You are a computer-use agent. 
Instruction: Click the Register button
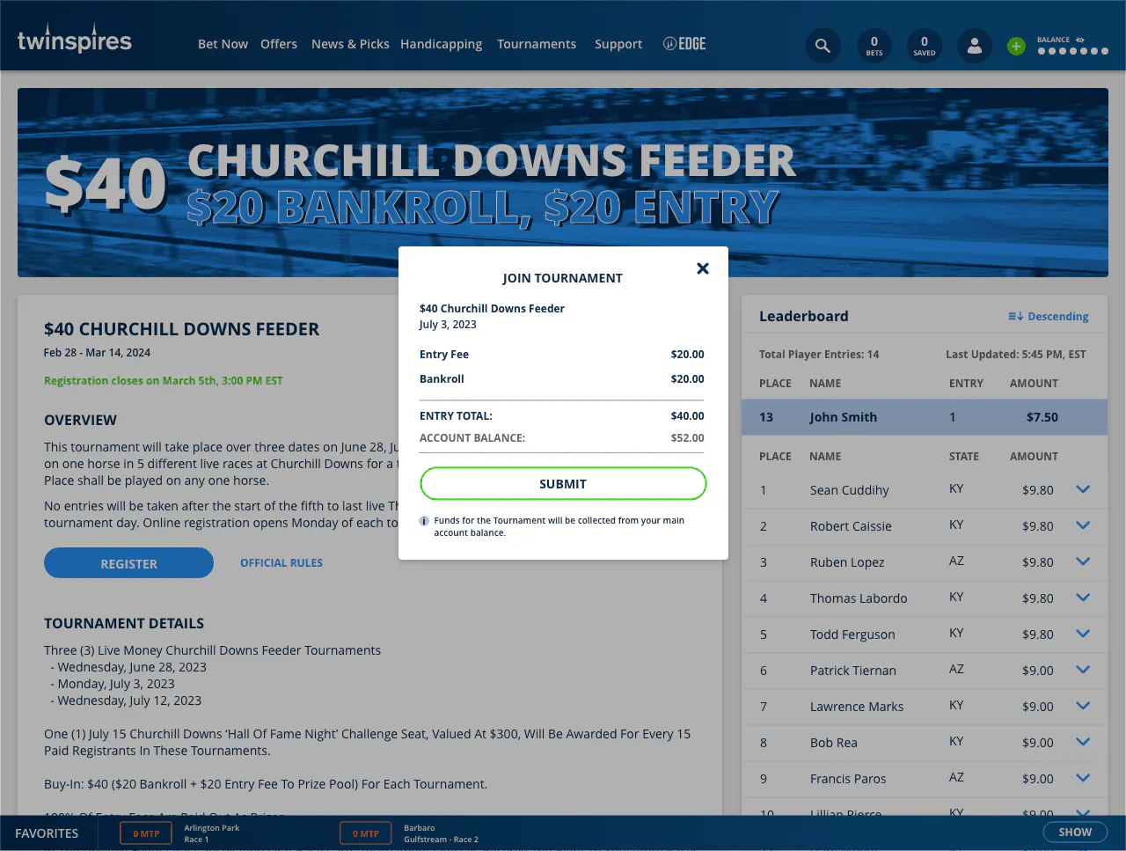pos(128,563)
